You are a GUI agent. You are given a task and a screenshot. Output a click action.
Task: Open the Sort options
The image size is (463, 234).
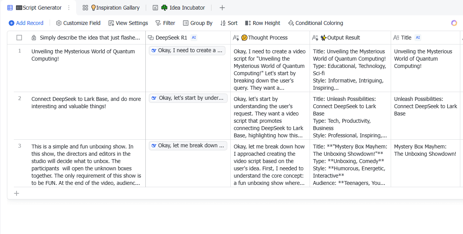point(229,23)
